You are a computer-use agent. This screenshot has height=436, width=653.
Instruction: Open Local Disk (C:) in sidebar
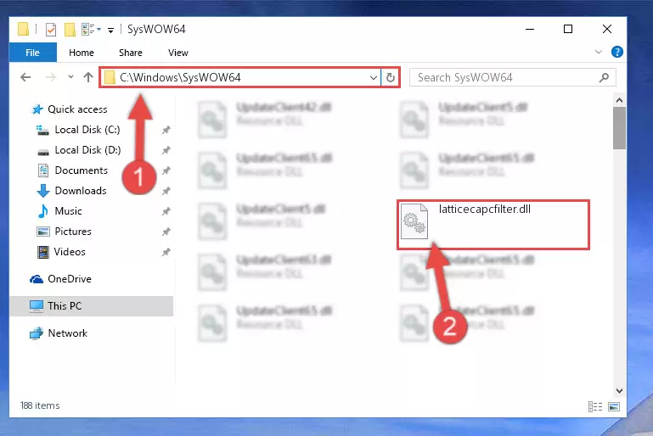pos(87,130)
